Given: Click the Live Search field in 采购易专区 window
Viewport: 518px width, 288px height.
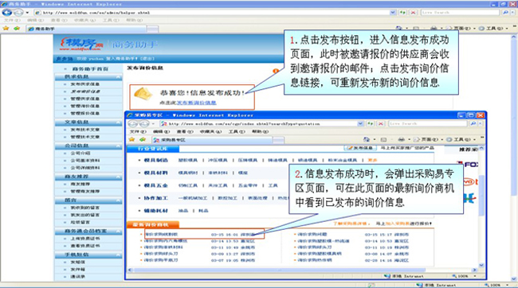Looking at the screenshot, I should coord(427,123).
